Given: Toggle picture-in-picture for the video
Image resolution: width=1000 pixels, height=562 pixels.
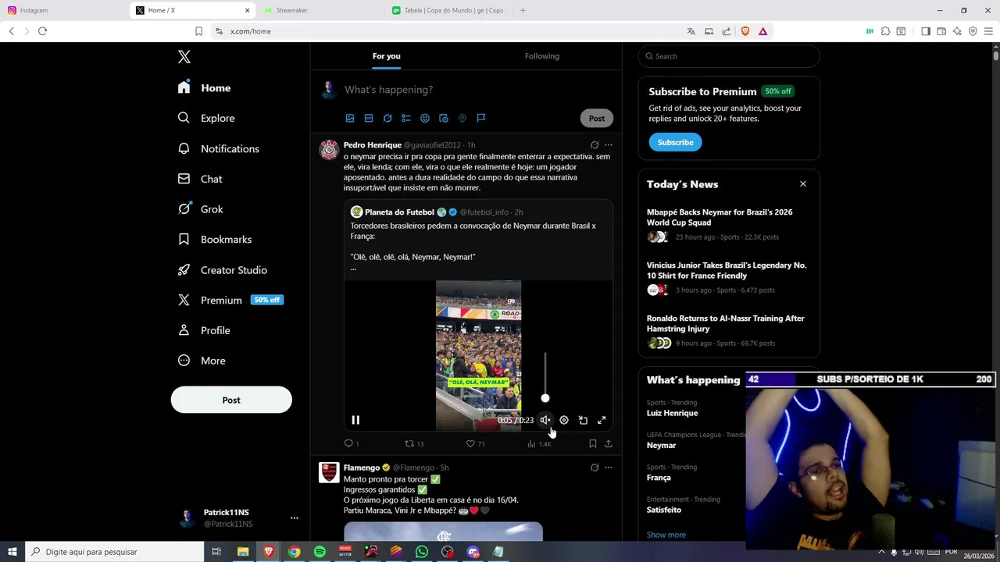Looking at the screenshot, I should click(583, 420).
